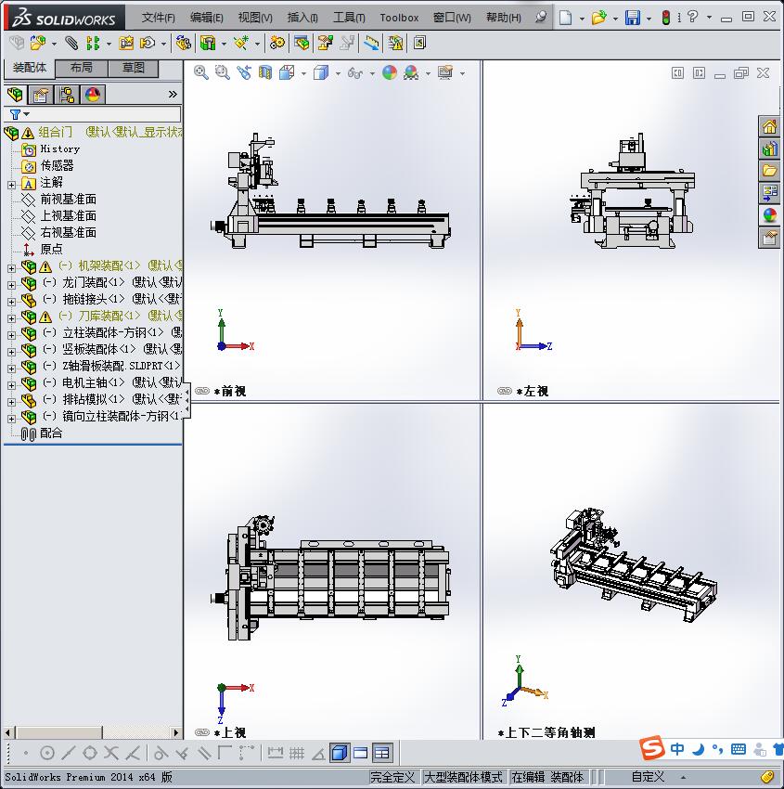This screenshot has height=789, width=784.
Task: Click the Measure tool icon
Action: [372, 44]
